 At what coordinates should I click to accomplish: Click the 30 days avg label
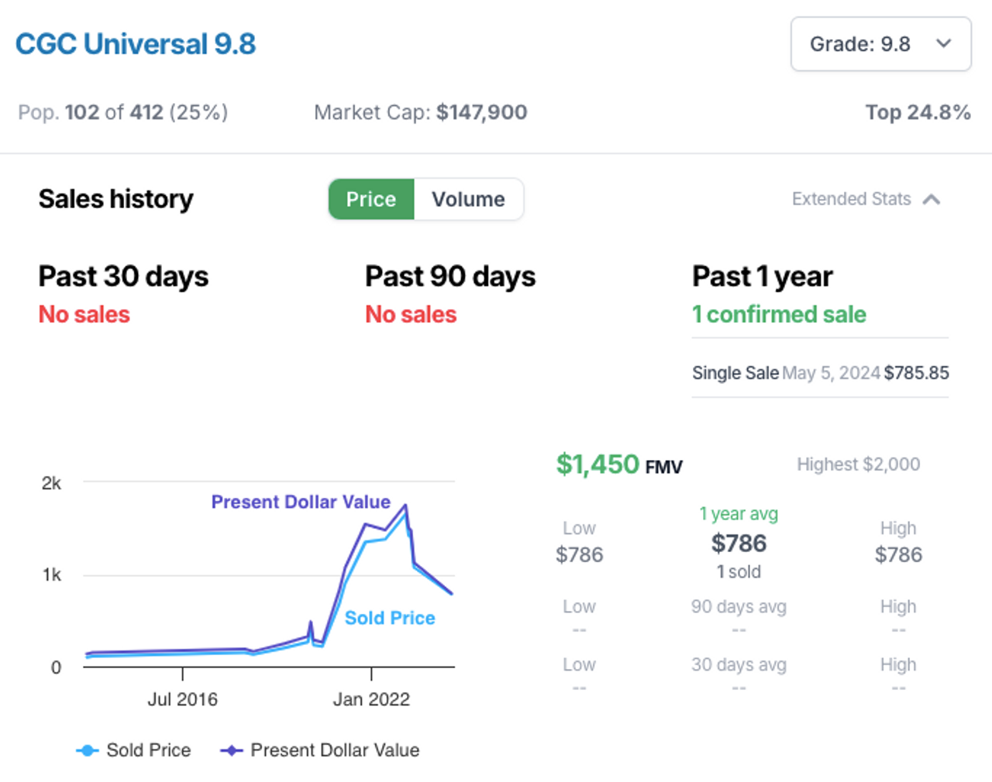pyautogui.click(x=739, y=664)
